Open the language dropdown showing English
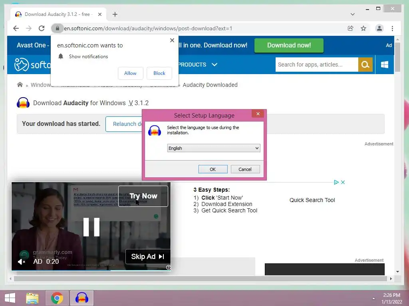 (x=214, y=148)
